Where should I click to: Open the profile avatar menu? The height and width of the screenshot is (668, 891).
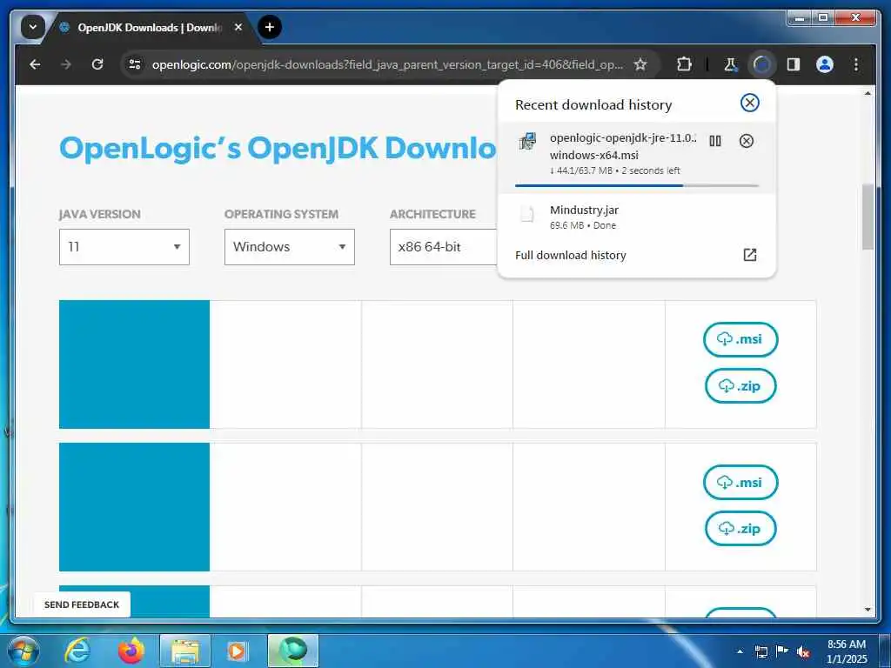[825, 64]
